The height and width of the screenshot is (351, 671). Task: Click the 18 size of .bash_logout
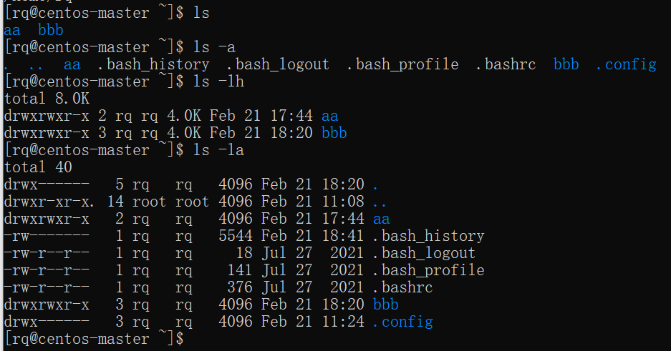pyautogui.click(x=244, y=253)
